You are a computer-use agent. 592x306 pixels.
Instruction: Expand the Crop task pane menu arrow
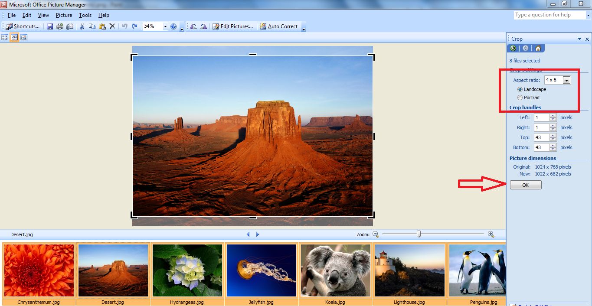coord(579,39)
